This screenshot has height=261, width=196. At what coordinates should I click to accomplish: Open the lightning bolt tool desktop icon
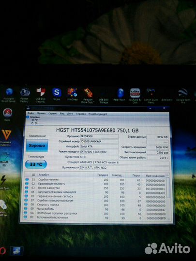3,182
